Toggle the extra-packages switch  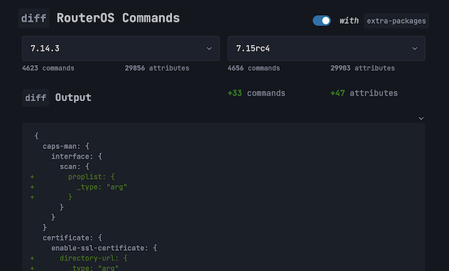tap(322, 21)
